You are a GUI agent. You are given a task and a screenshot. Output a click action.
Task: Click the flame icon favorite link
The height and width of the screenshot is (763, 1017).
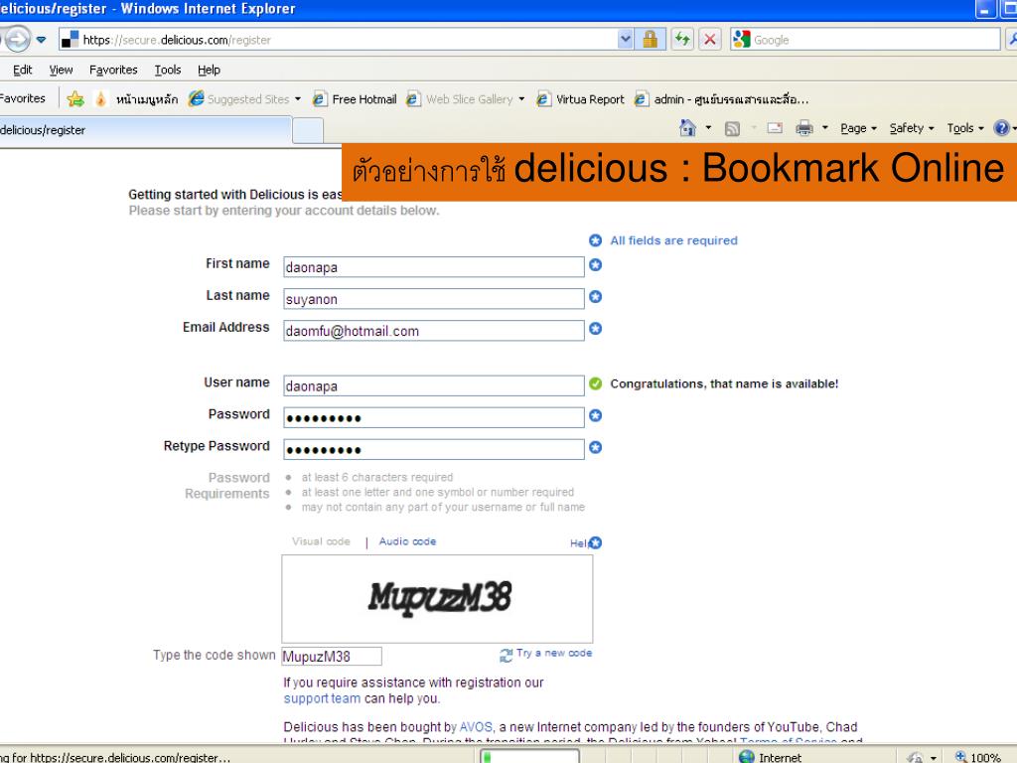coord(100,98)
